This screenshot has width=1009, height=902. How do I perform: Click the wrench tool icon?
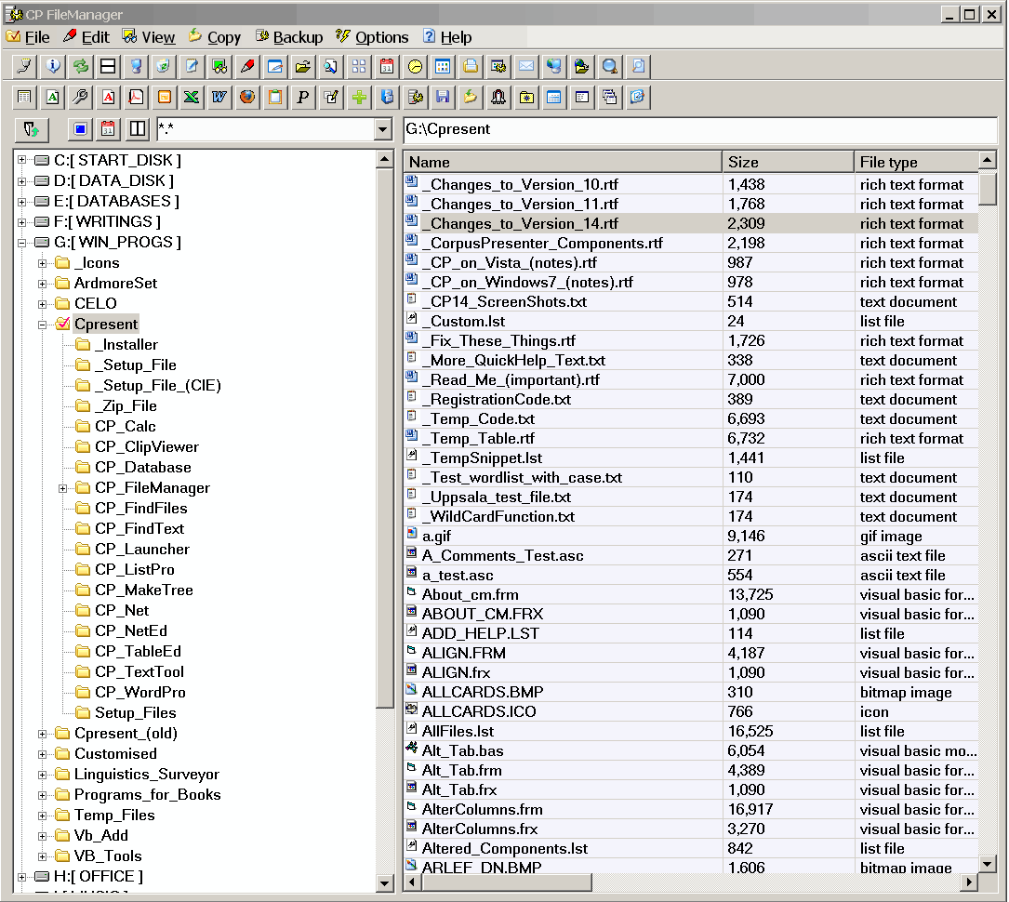(x=81, y=97)
